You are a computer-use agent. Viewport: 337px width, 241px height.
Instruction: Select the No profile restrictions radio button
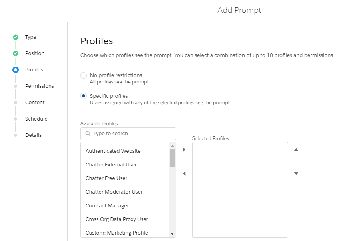[84, 75]
